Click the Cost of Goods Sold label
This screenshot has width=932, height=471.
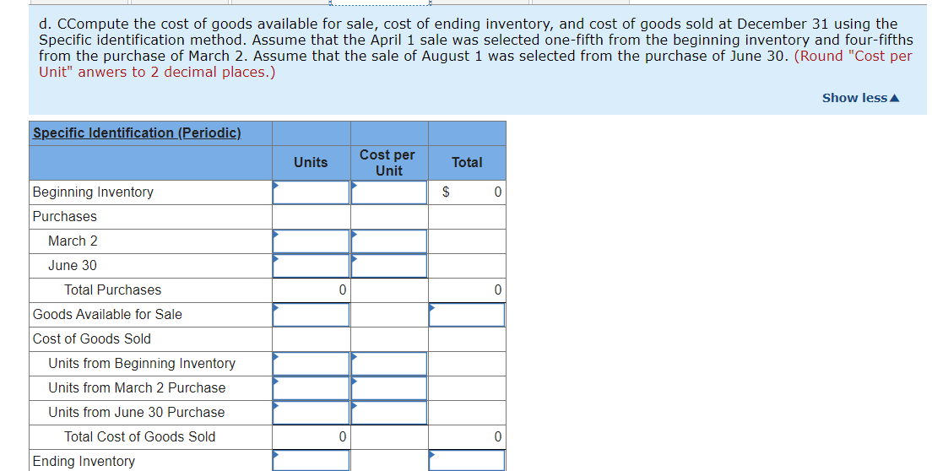[91, 338]
